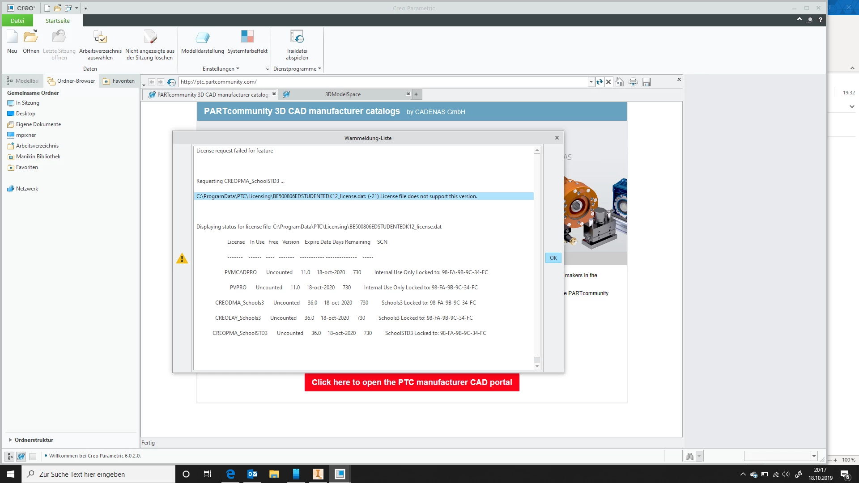The width and height of the screenshot is (859, 483).
Task: Click OK in the Warnmeldung-Liste dialog
Action: click(553, 258)
